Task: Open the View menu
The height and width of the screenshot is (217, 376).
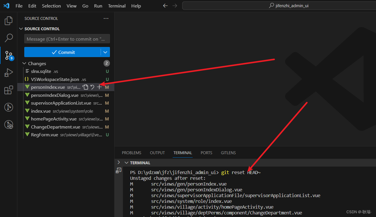Action: (x=72, y=6)
